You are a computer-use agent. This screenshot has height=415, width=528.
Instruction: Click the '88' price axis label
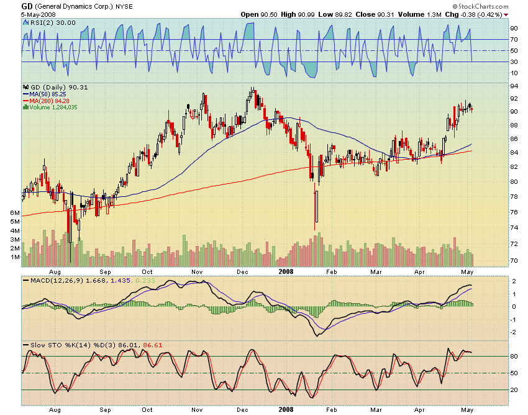[514, 125]
